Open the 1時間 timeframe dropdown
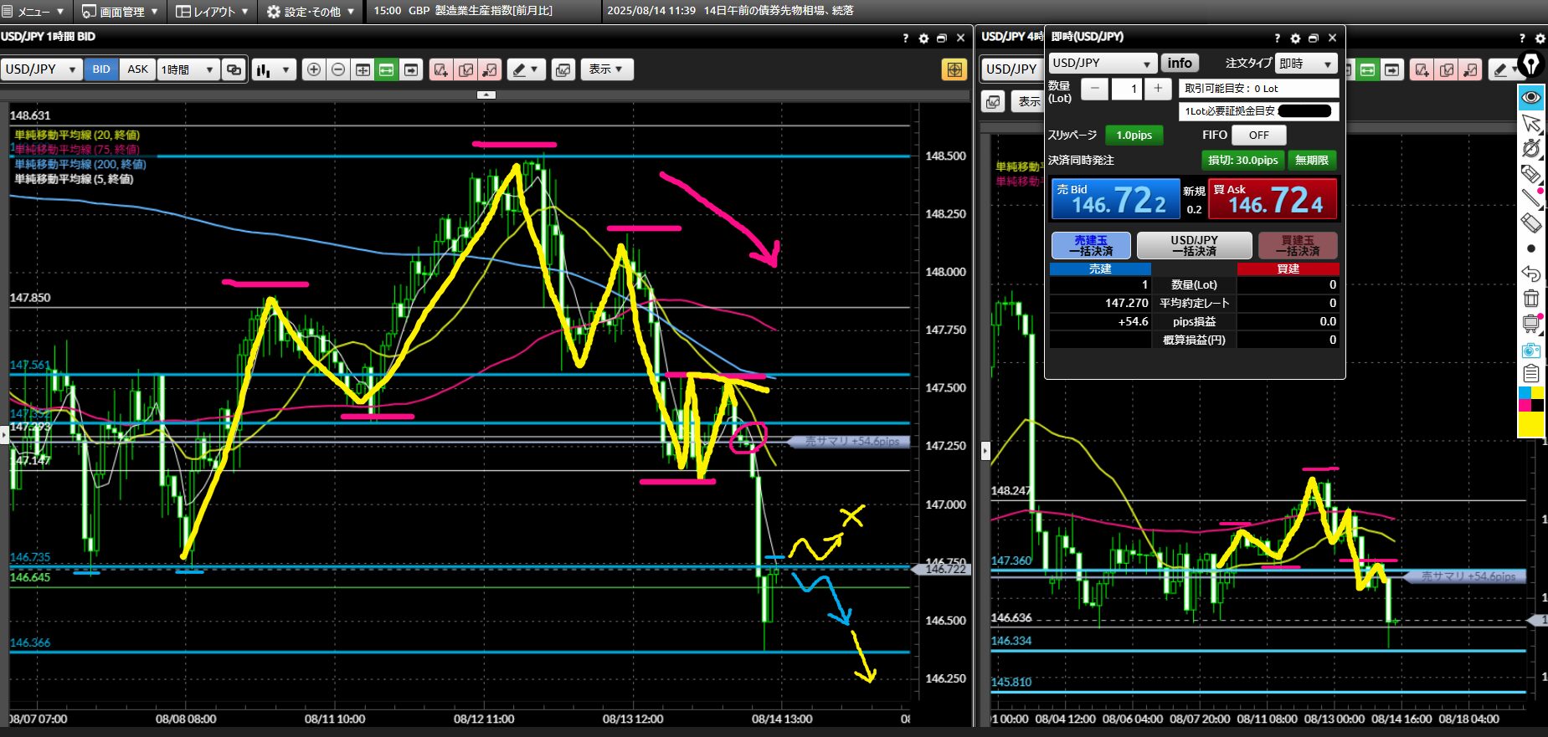 pos(188,69)
